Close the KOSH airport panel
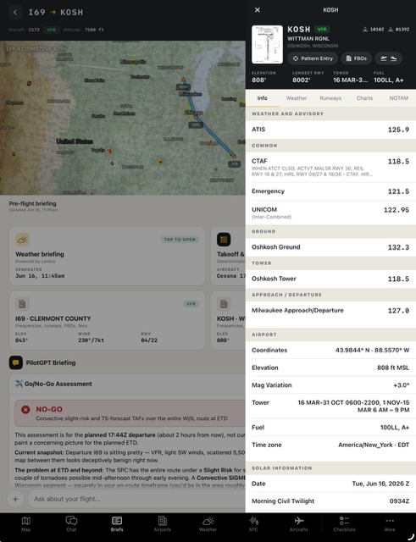 point(258,10)
